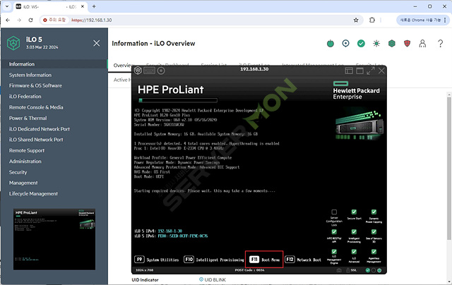This screenshot has width=452, height=285.
Task: Click F9 System Utilities in console
Action: pos(157,260)
